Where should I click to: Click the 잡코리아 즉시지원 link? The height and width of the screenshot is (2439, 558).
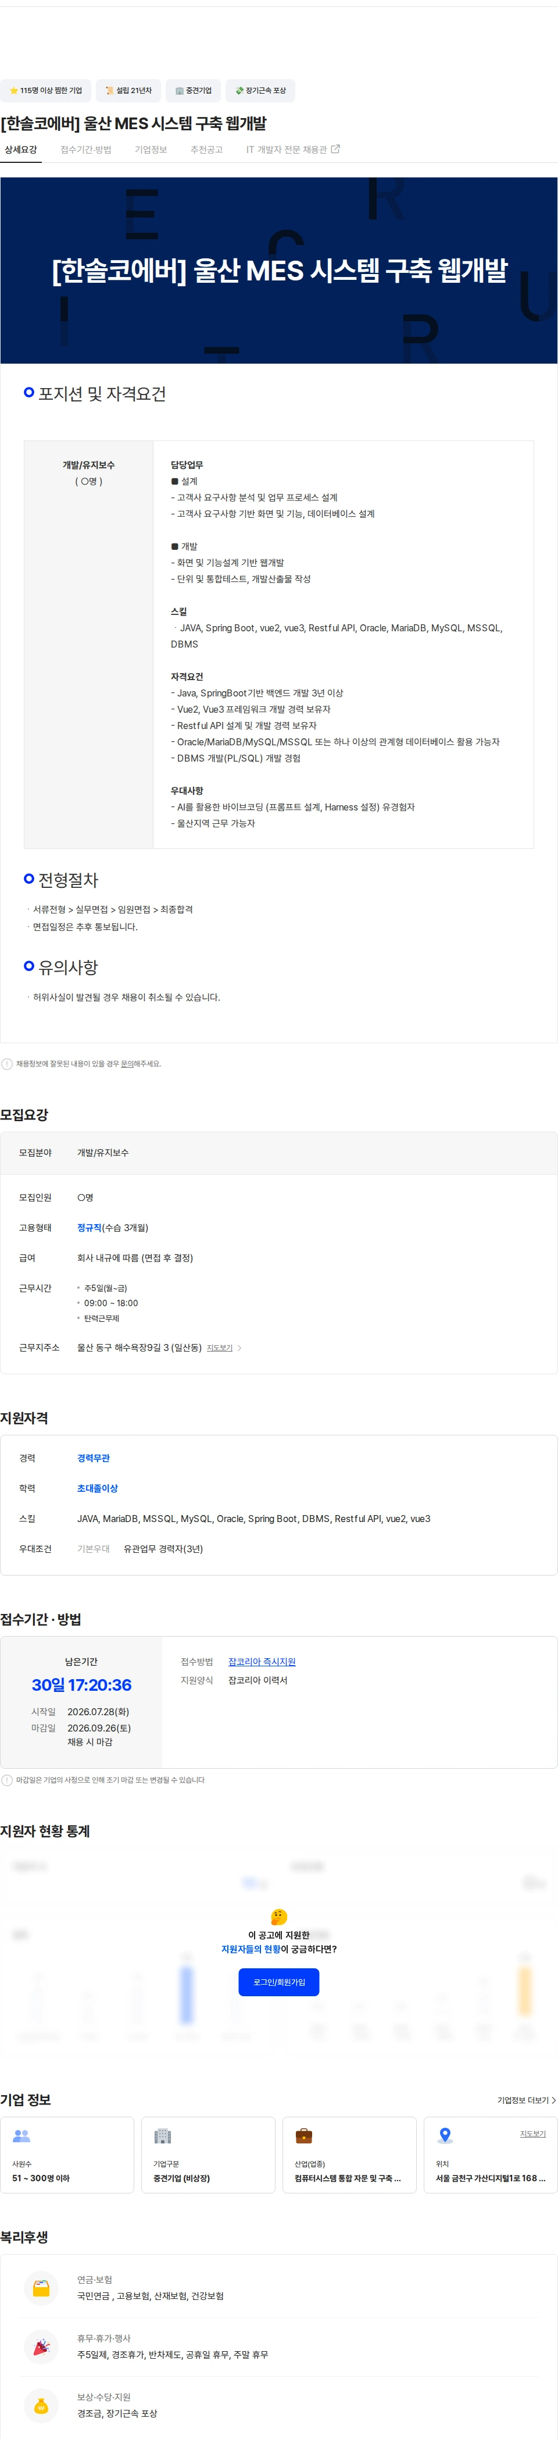tap(262, 1662)
